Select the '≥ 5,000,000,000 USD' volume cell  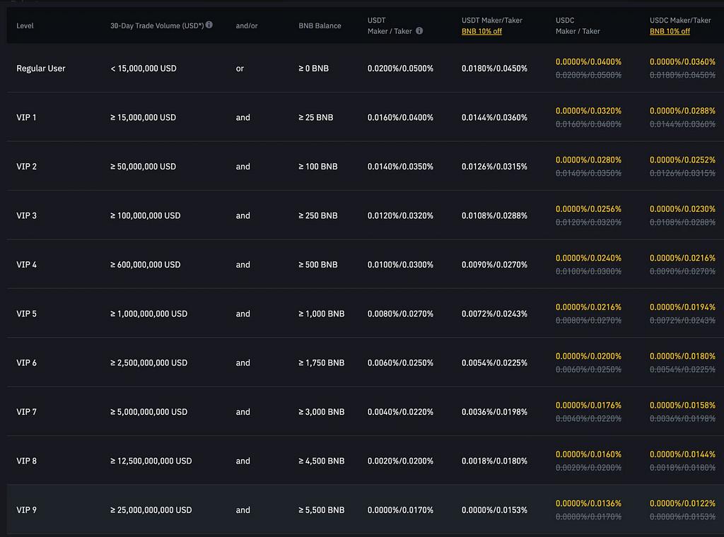coord(148,412)
